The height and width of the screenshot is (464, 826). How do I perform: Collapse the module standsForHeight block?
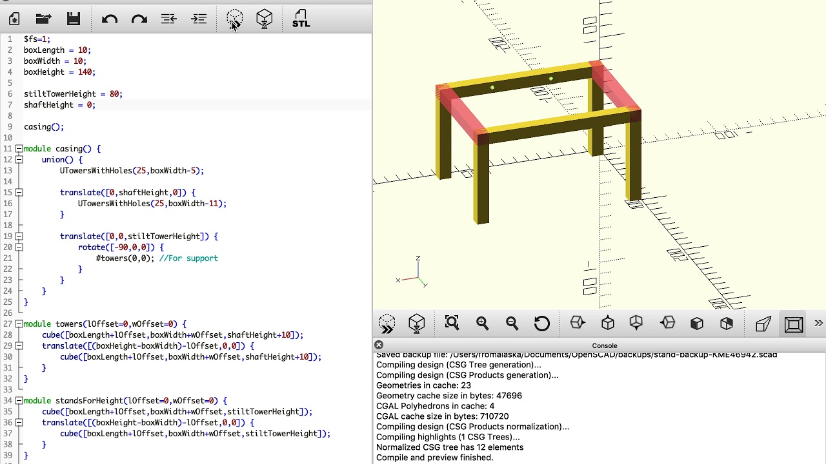coord(19,401)
